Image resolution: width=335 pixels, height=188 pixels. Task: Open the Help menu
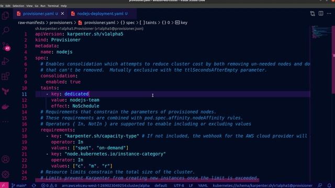click(63, 6)
